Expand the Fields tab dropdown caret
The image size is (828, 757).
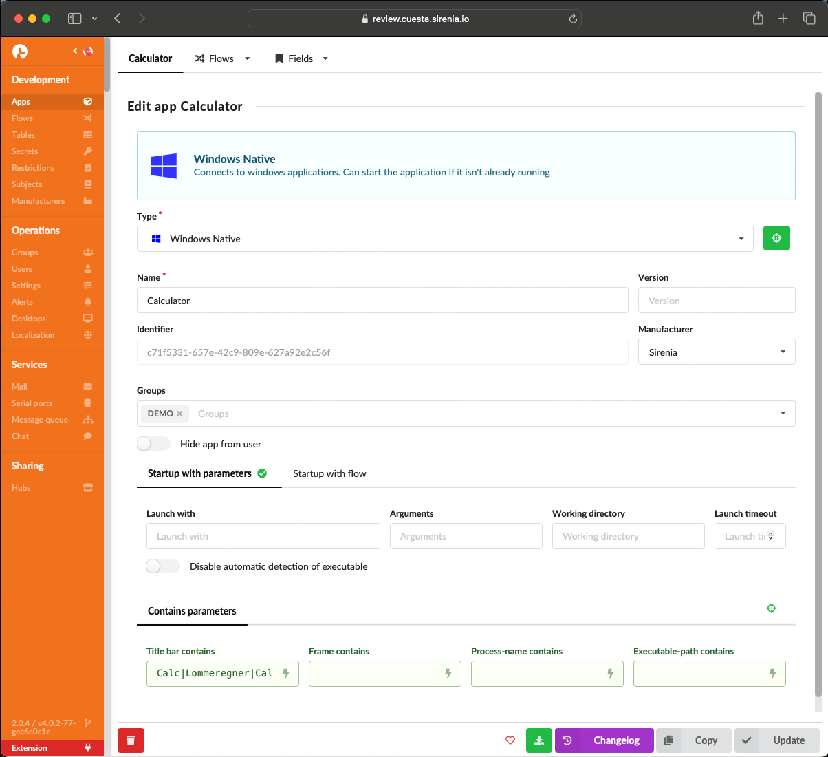[325, 58]
